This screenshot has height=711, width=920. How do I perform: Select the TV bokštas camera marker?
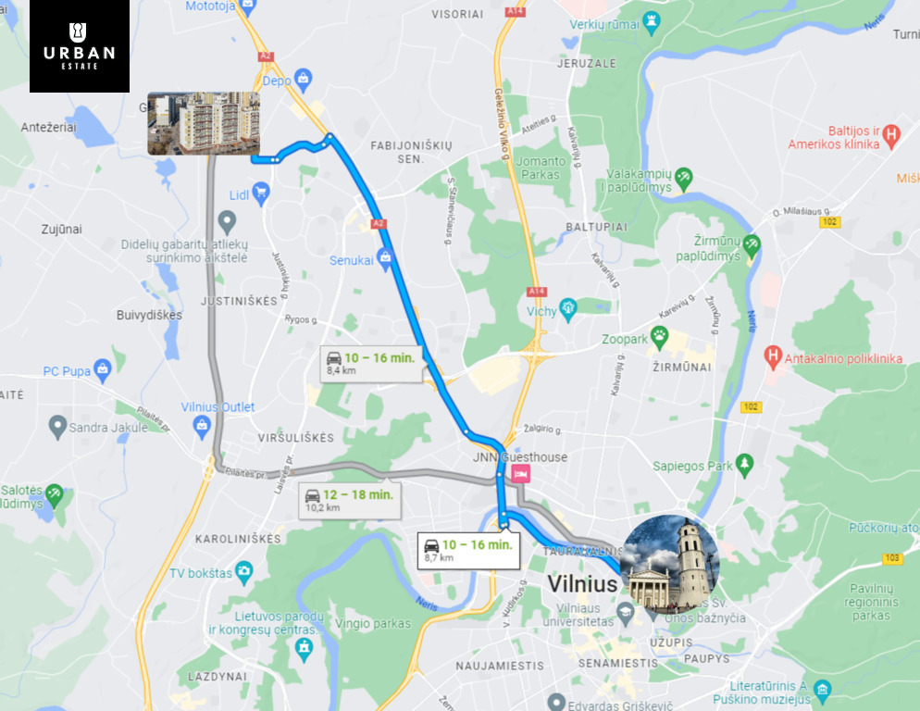[x=244, y=572]
